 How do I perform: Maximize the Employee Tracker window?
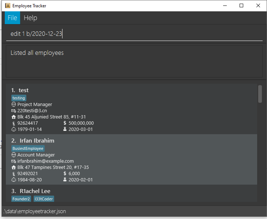tap(241, 5)
